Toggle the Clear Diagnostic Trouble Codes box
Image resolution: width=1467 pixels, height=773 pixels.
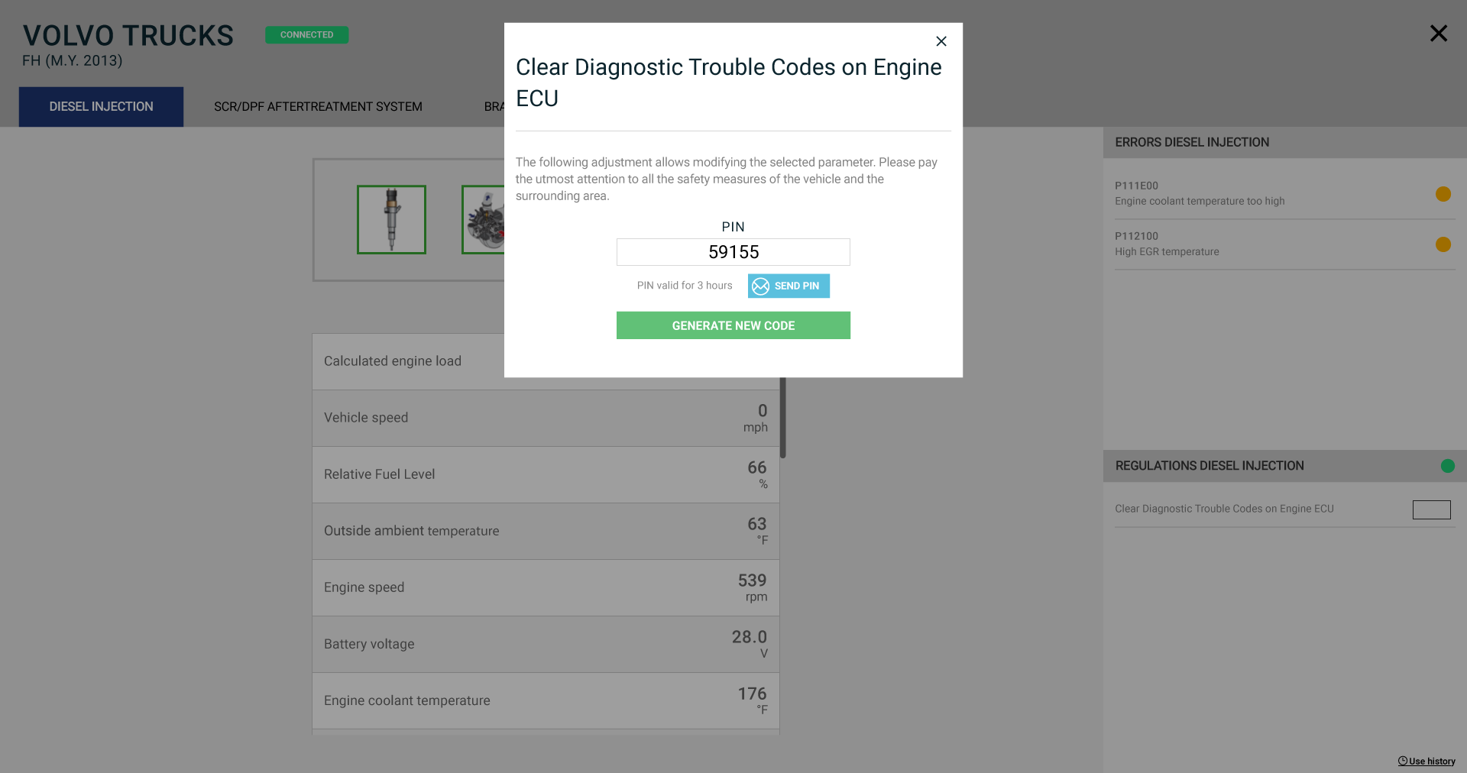coord(1431,509)
